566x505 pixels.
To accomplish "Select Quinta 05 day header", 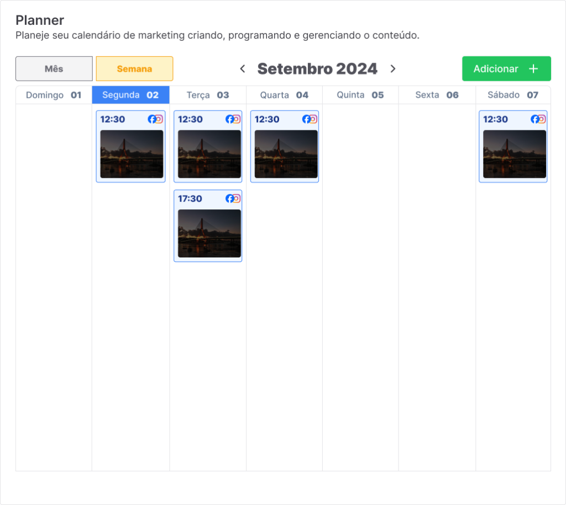I will coord(360,95).
